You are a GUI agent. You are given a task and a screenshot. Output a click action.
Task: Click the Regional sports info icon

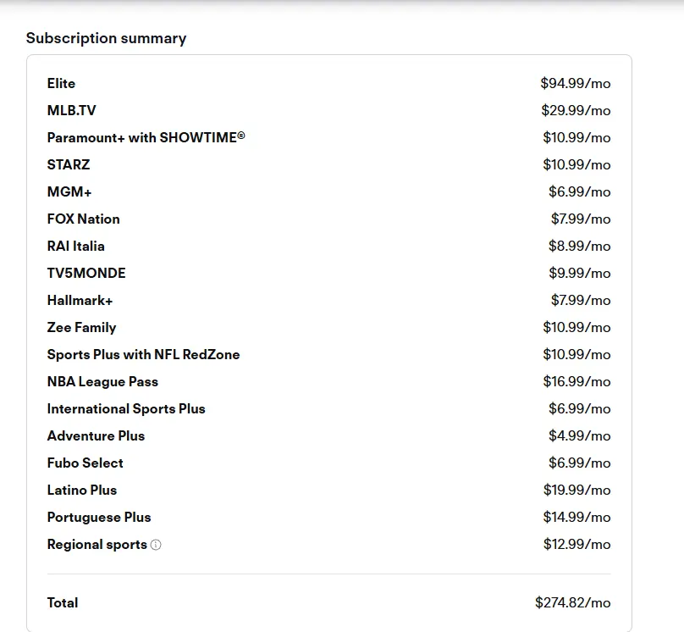coord(156,545)
